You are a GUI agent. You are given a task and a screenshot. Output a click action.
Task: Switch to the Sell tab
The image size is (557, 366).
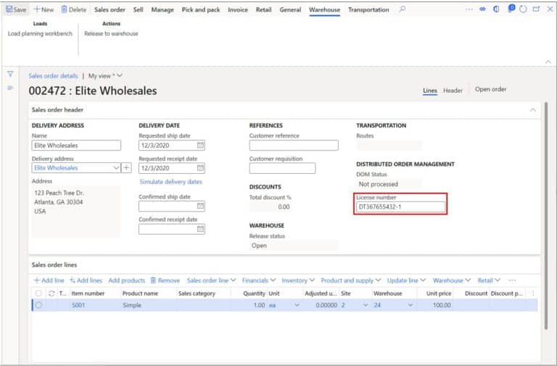coord(139,9)
